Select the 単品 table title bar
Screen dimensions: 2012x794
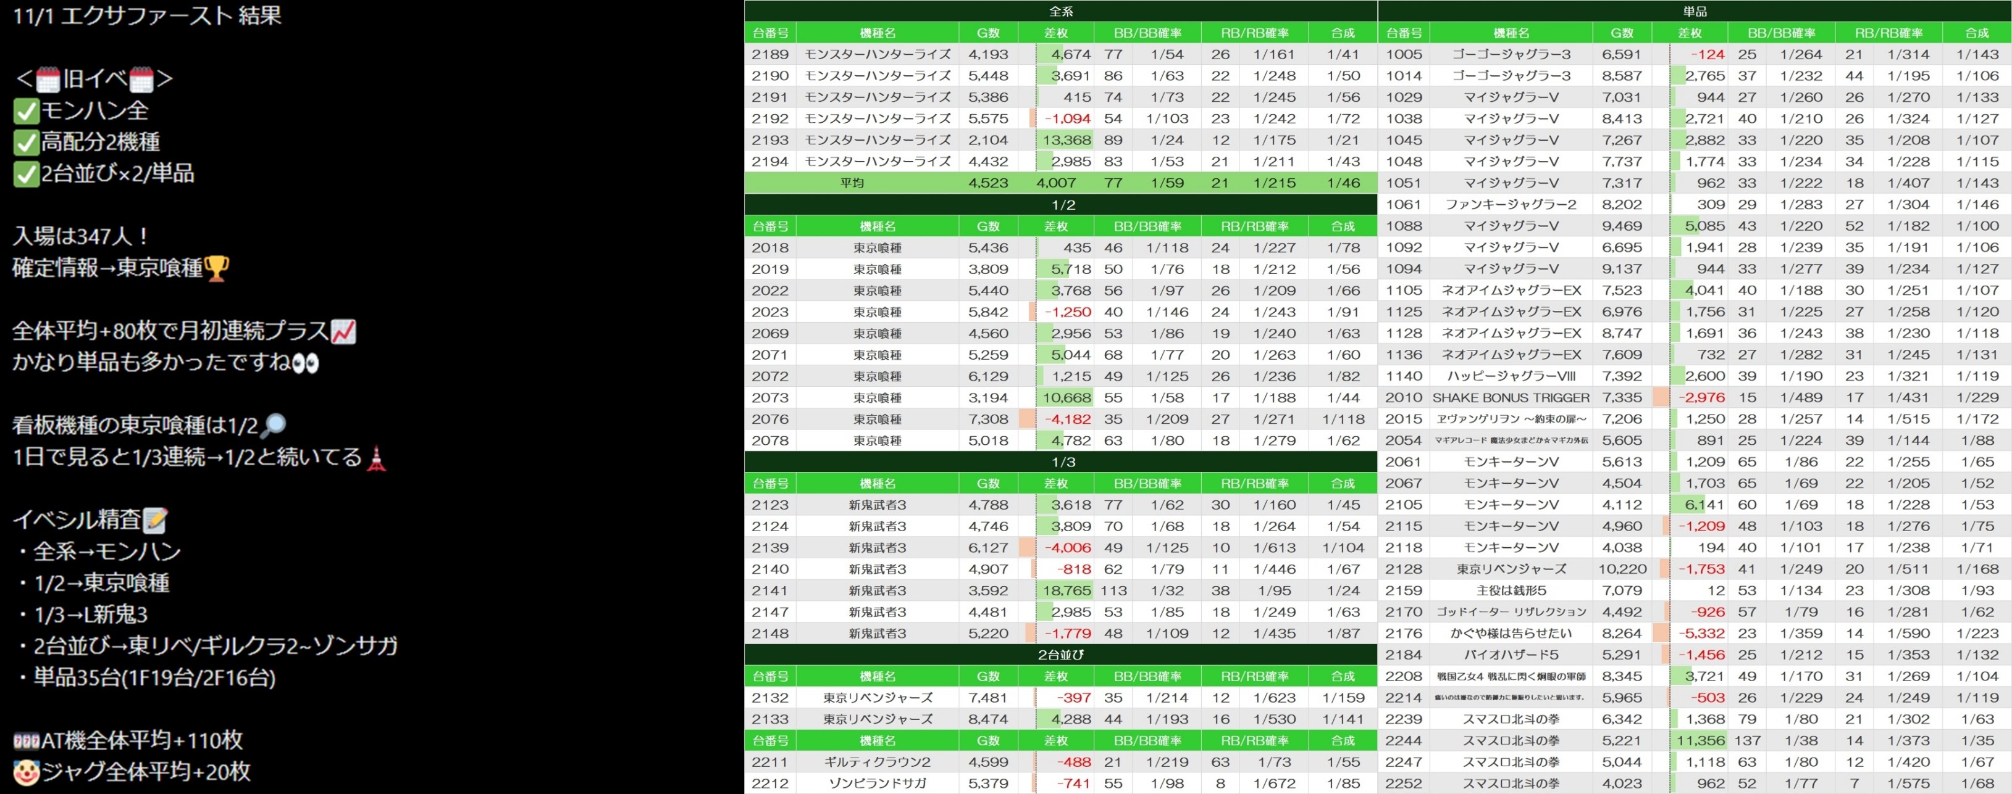1694,11
